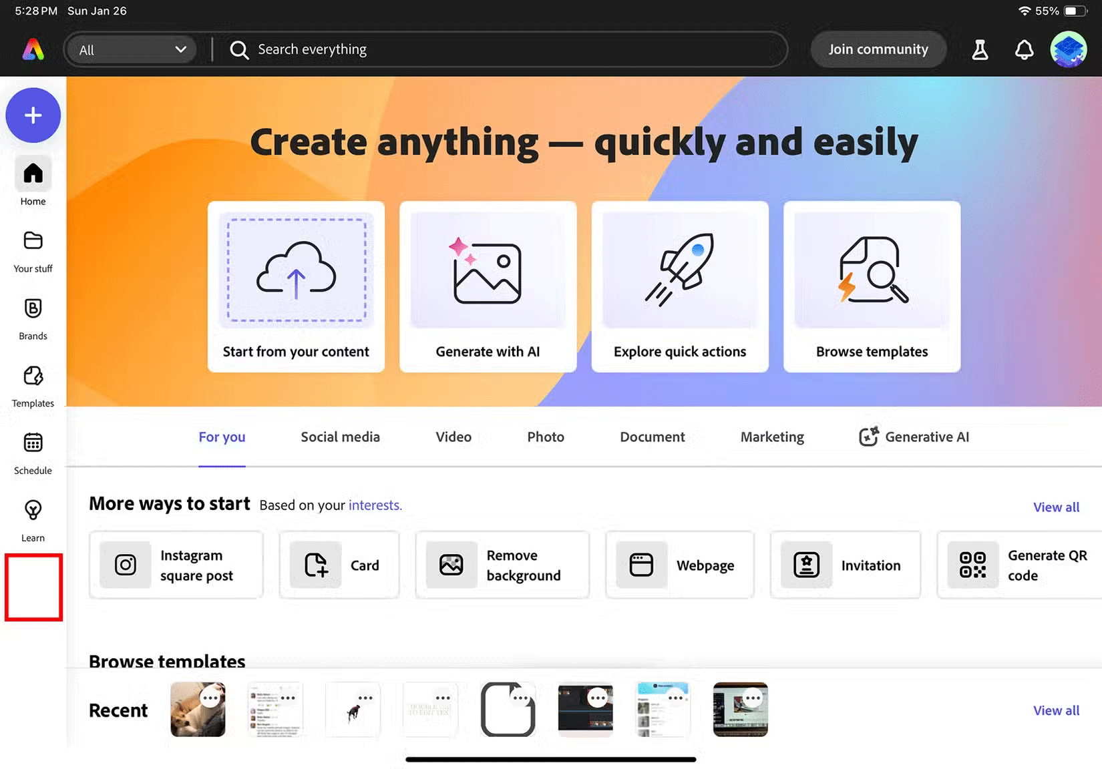Click the Join community button
Image resolution: width=1102 pixels, height=769 pixels.
[x=878, y=49]
